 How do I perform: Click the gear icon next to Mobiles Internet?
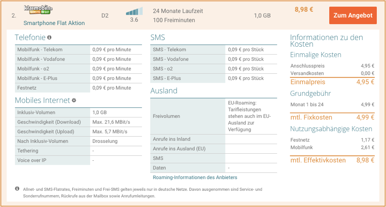coord(74,100)
